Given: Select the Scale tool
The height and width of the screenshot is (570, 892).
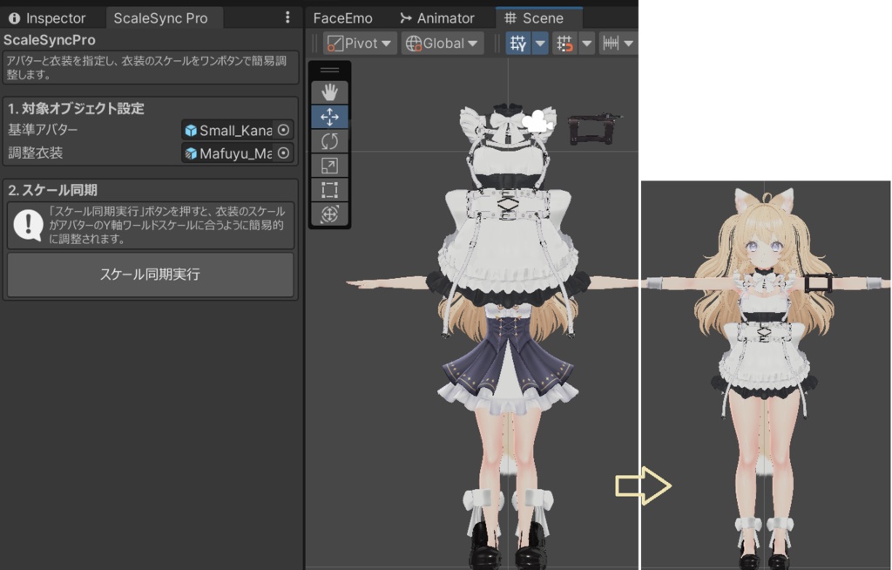Looking at the screenshot, I should point(329,166).
